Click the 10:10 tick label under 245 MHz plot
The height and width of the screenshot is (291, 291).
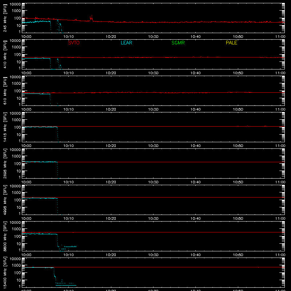pyautogui.click(x=69, y=37)
